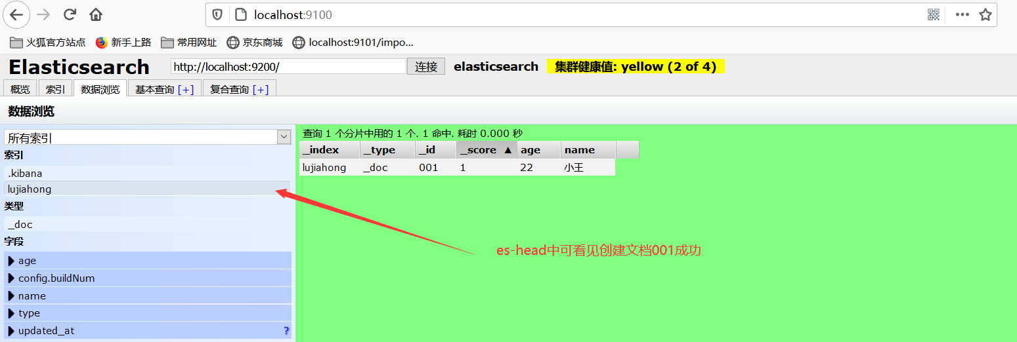Viewport: 1017px width, 342px height.
Task: Expand the age field filter
Action: click(x=12, y=261)
